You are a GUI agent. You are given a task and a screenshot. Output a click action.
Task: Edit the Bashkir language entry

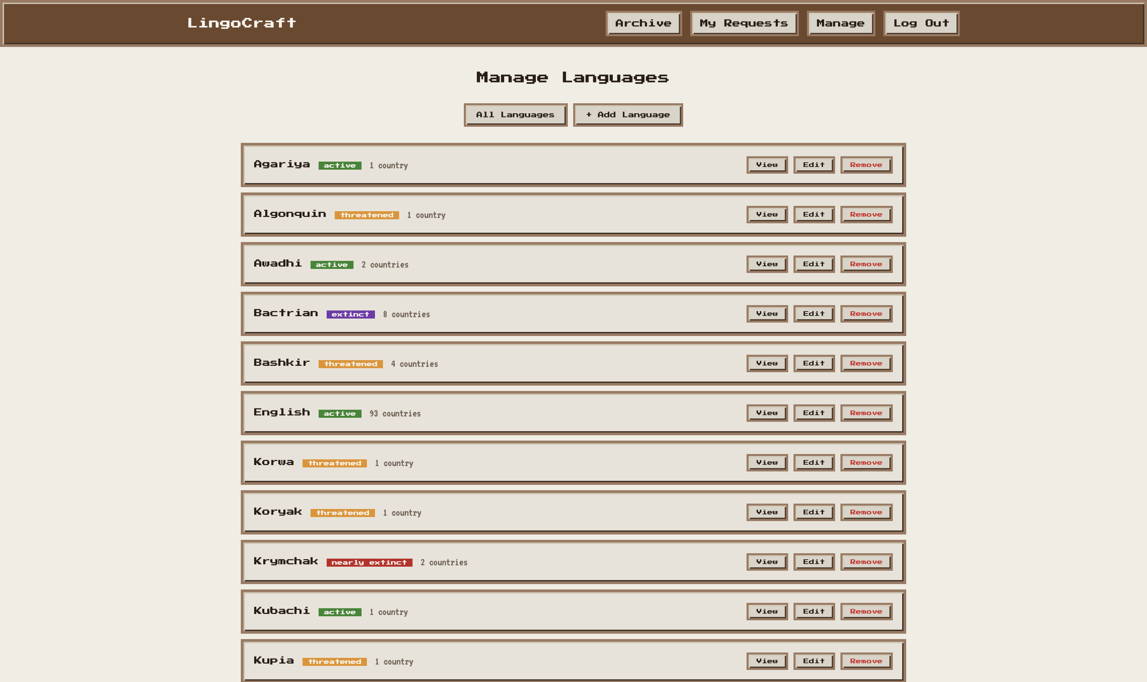(813, 363)
